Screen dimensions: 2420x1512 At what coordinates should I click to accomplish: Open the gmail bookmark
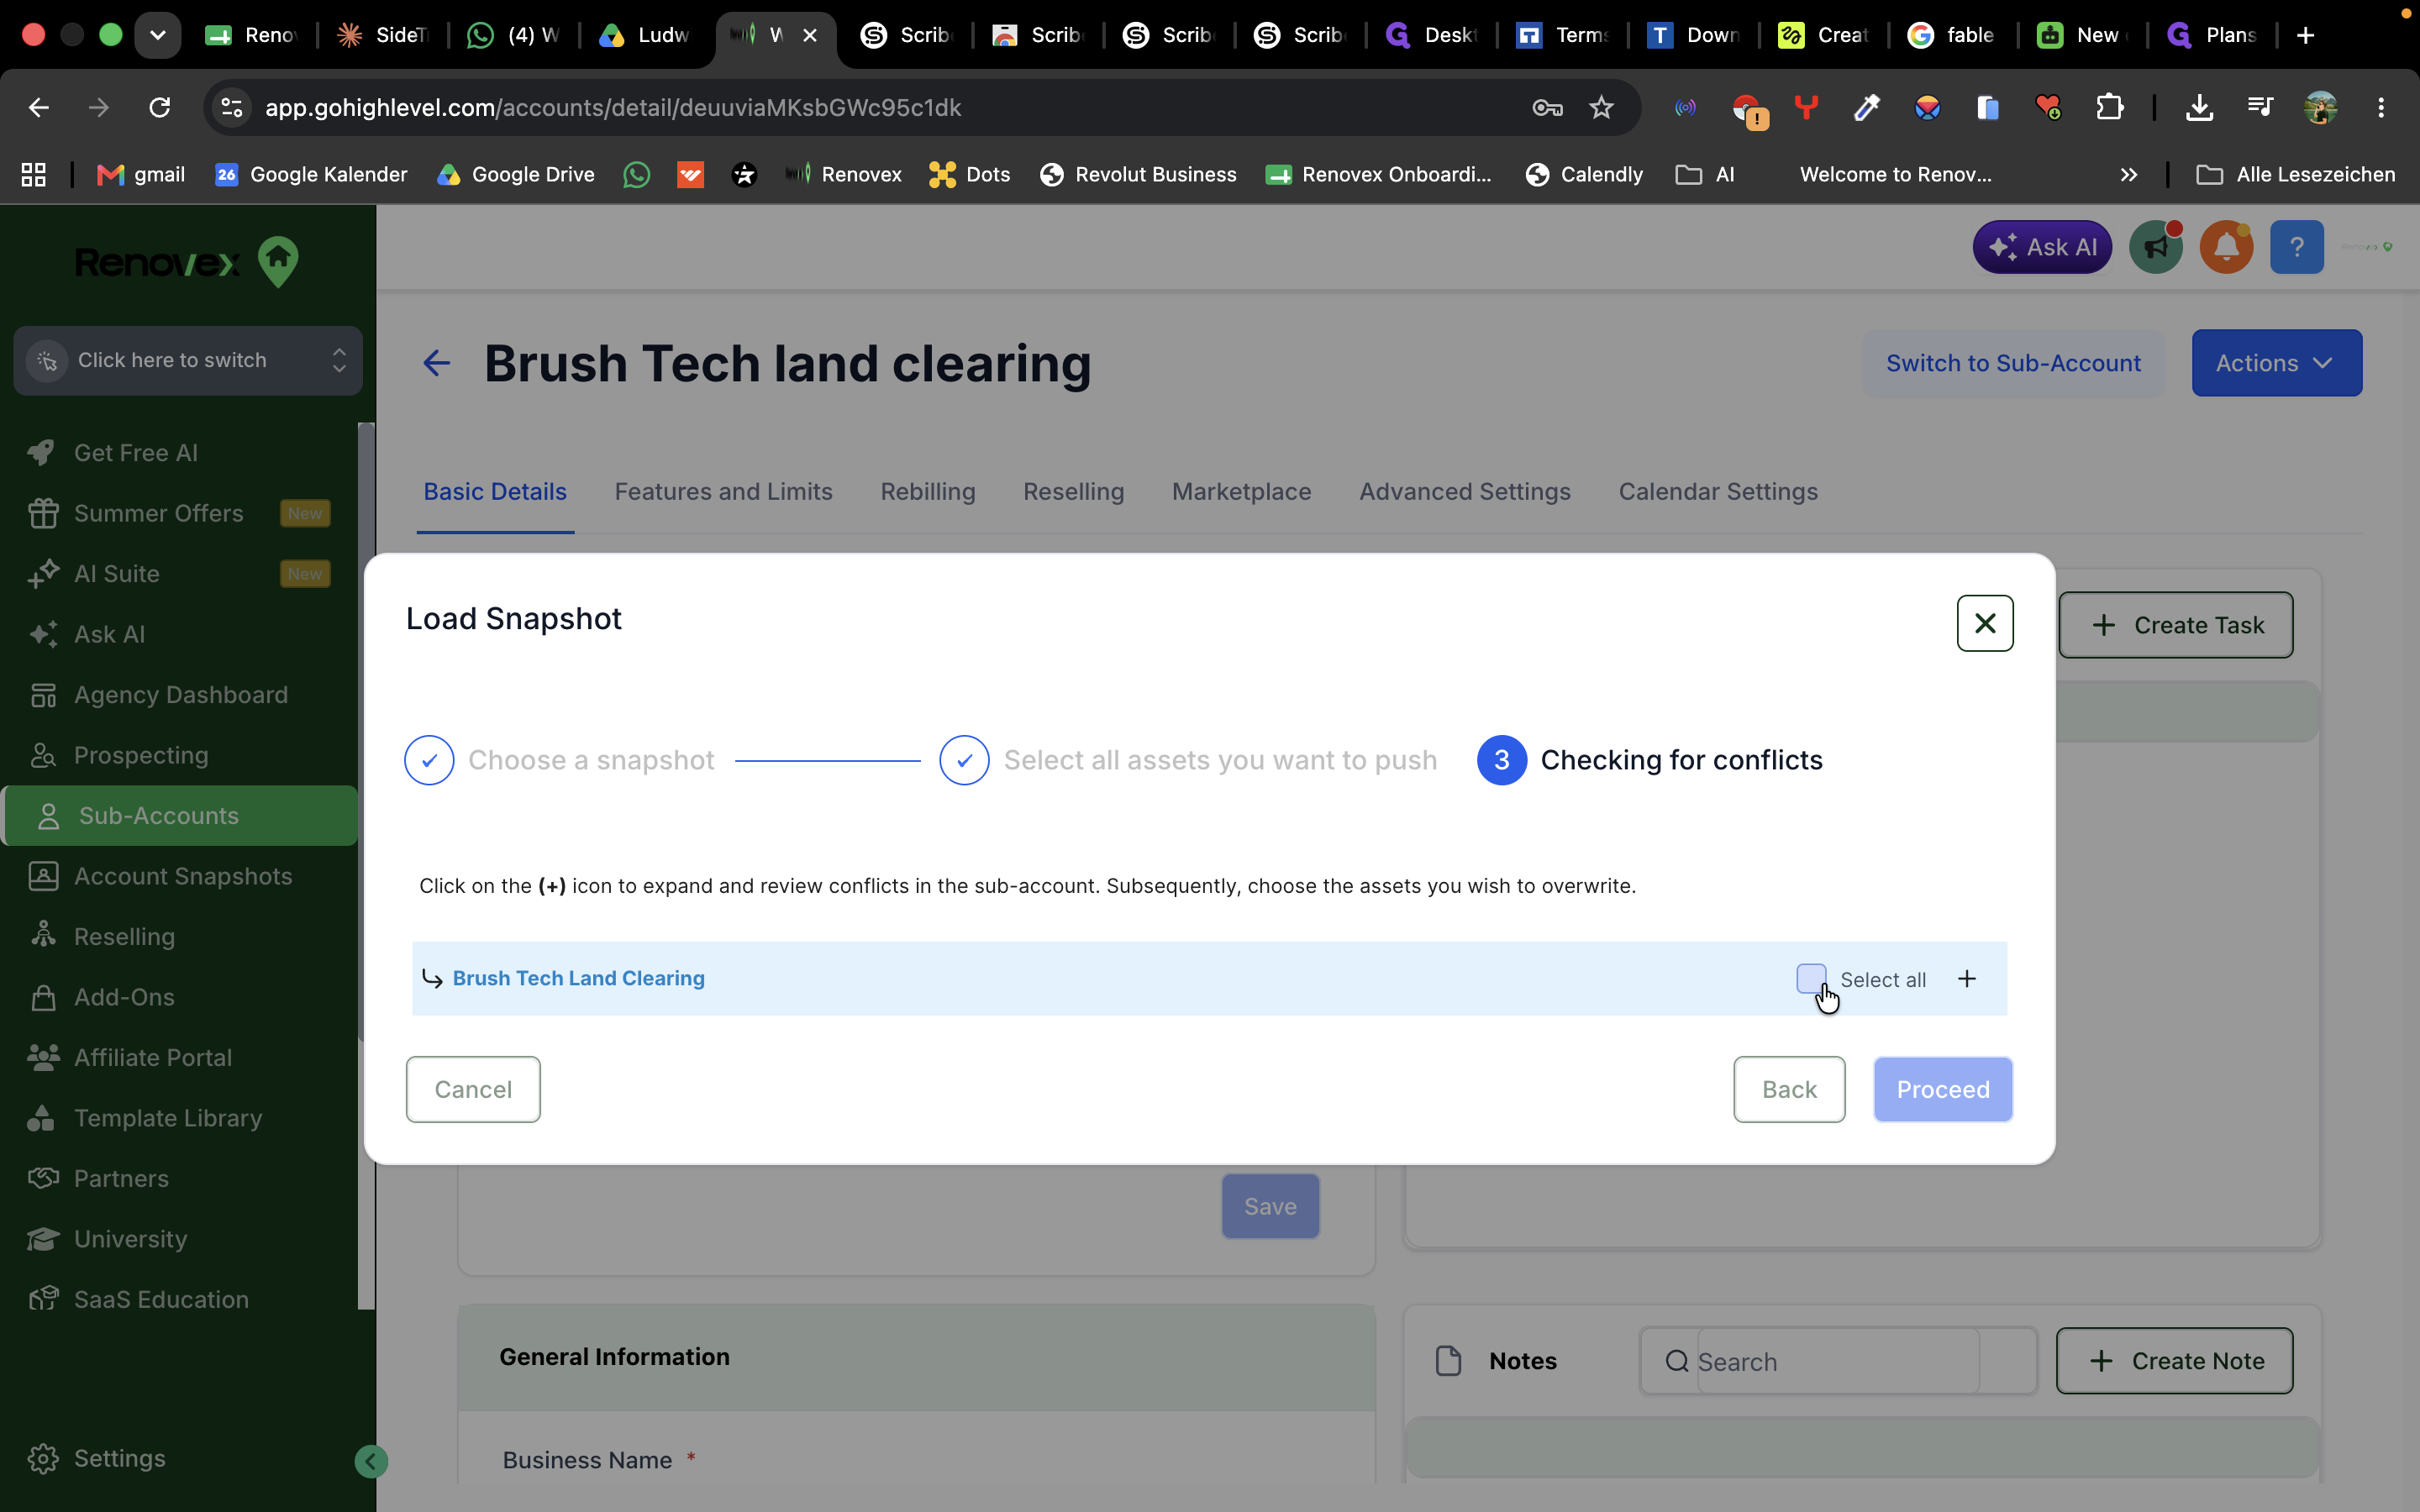[141, 174]
